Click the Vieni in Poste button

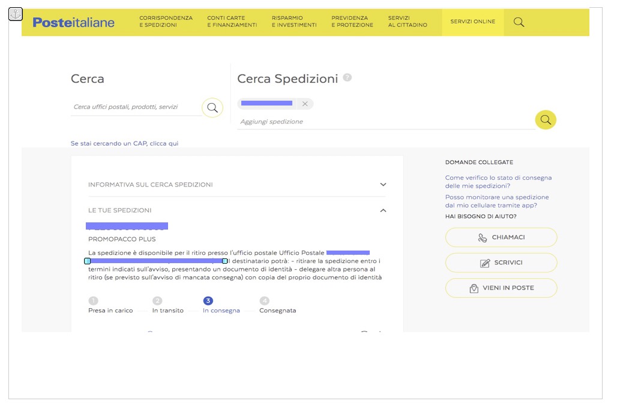(501, 288)
